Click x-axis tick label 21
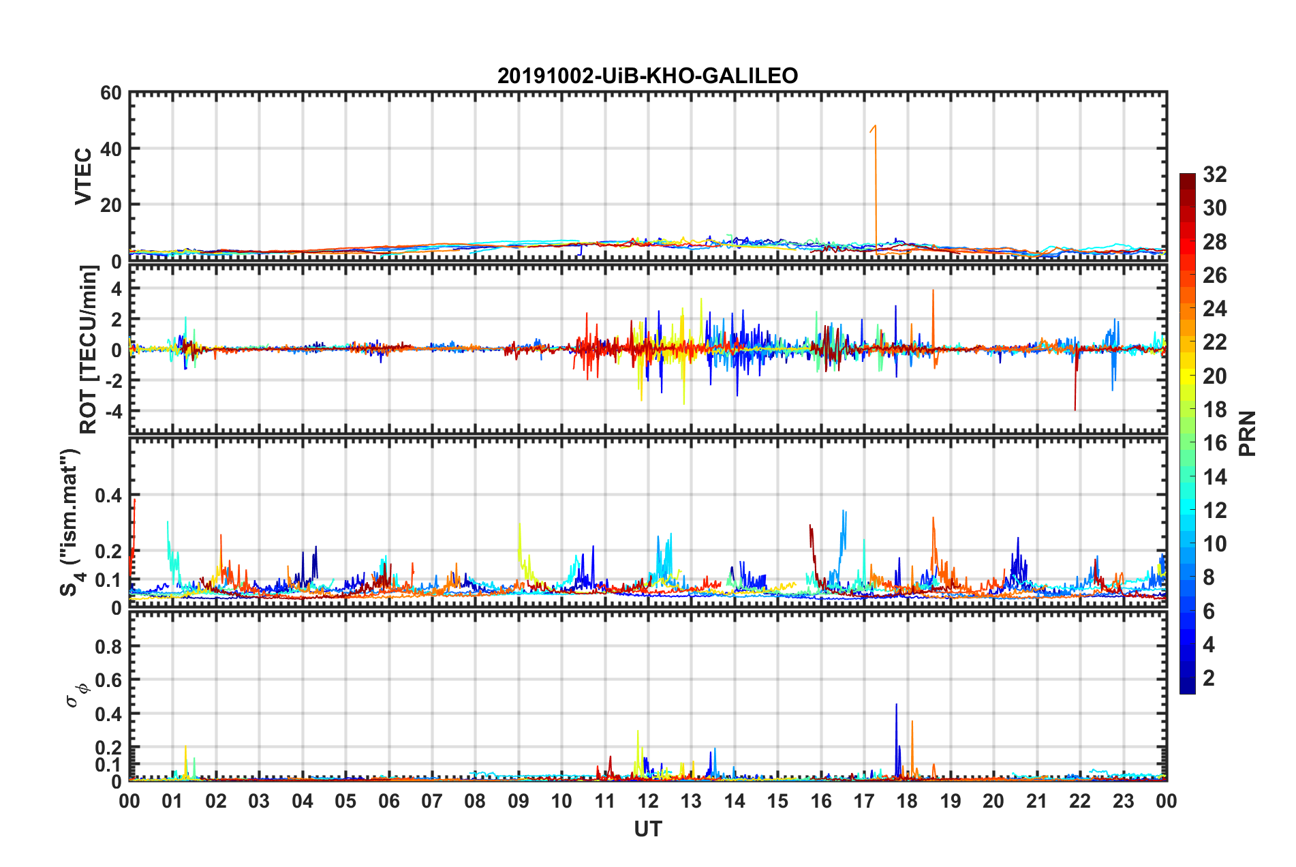The height and width of the screenshot is (867, 1296). tap(1037, 801)
